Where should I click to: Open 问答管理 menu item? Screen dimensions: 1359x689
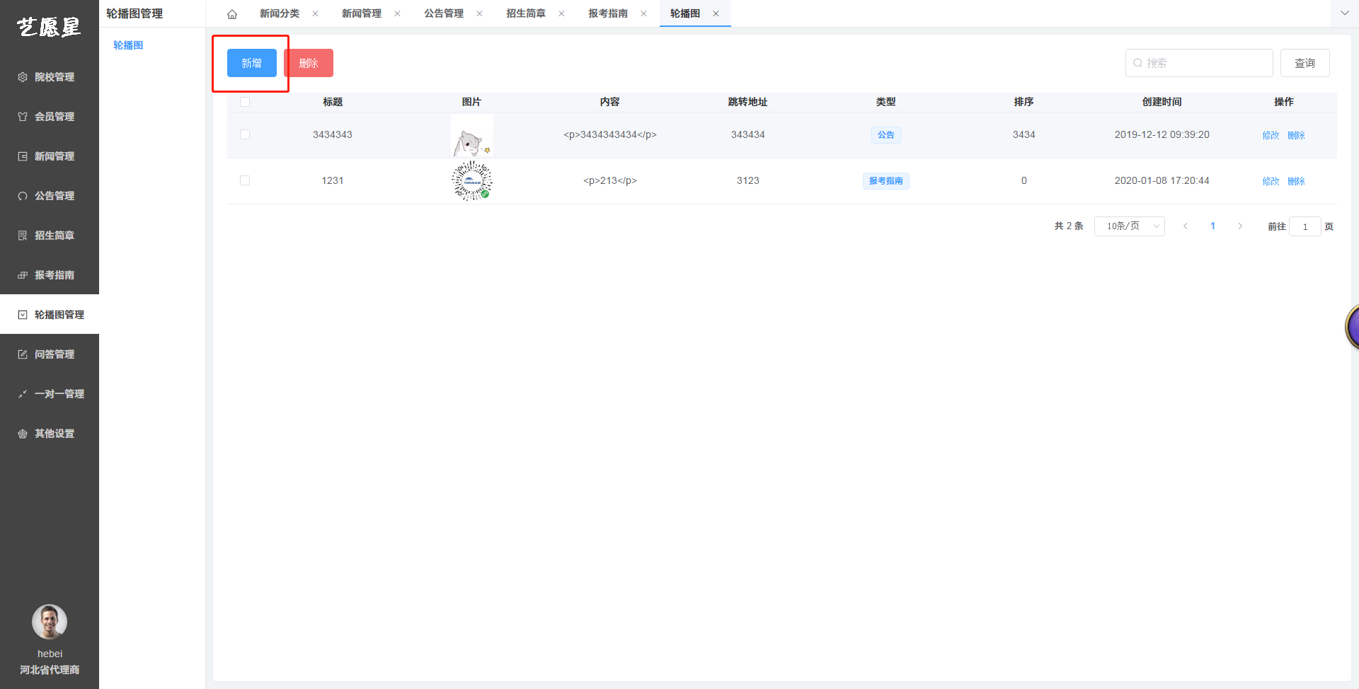click(50, 354)
